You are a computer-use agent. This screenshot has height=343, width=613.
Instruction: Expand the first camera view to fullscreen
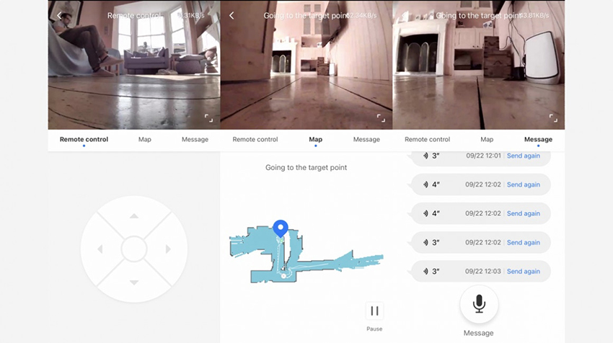(x=208, y=118)
